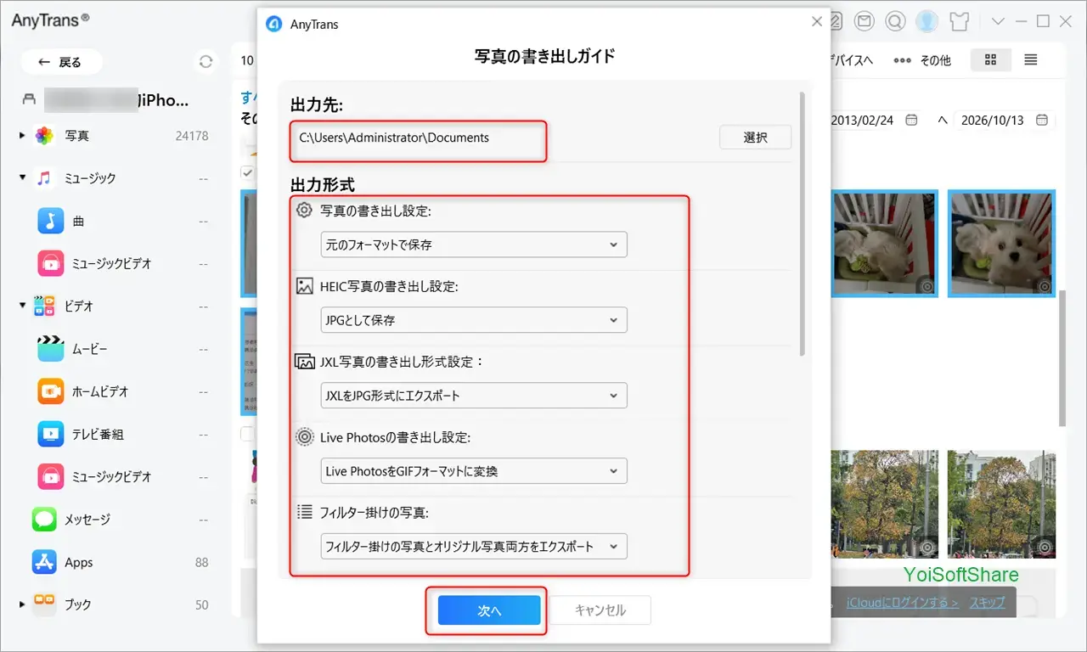The image size is (1087, 652).
Task: Open フィルター掛けの写真 dropdown
Action: [474, 546]
